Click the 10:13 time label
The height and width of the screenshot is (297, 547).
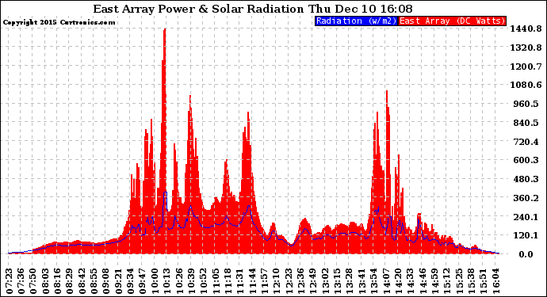pos(167,281)
